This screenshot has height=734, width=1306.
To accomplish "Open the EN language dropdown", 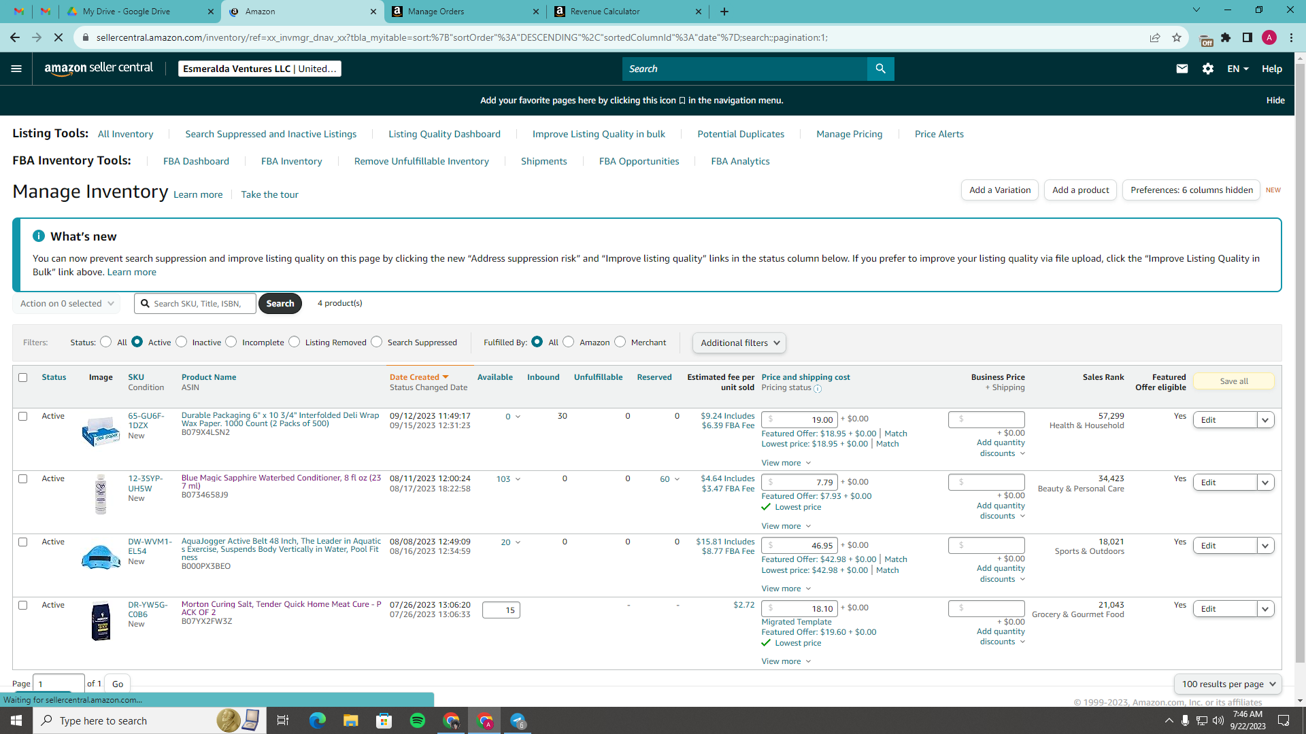I will click(x=1238, y=69).
